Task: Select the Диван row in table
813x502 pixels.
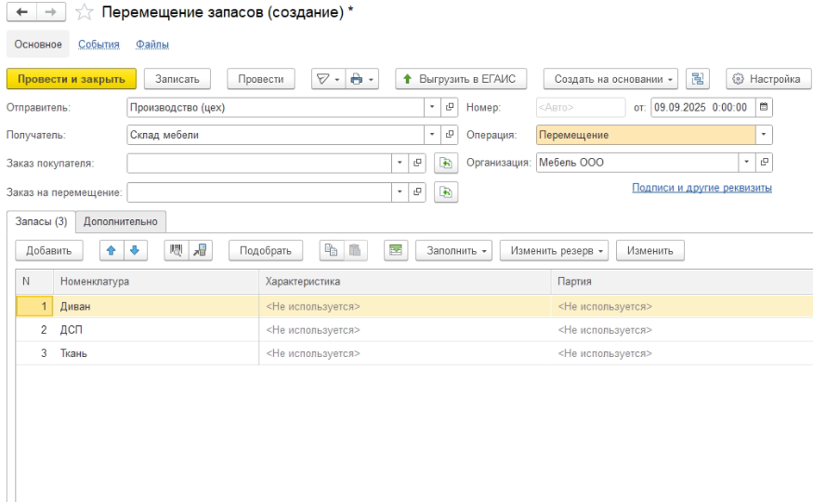Action: pos(414,307)
